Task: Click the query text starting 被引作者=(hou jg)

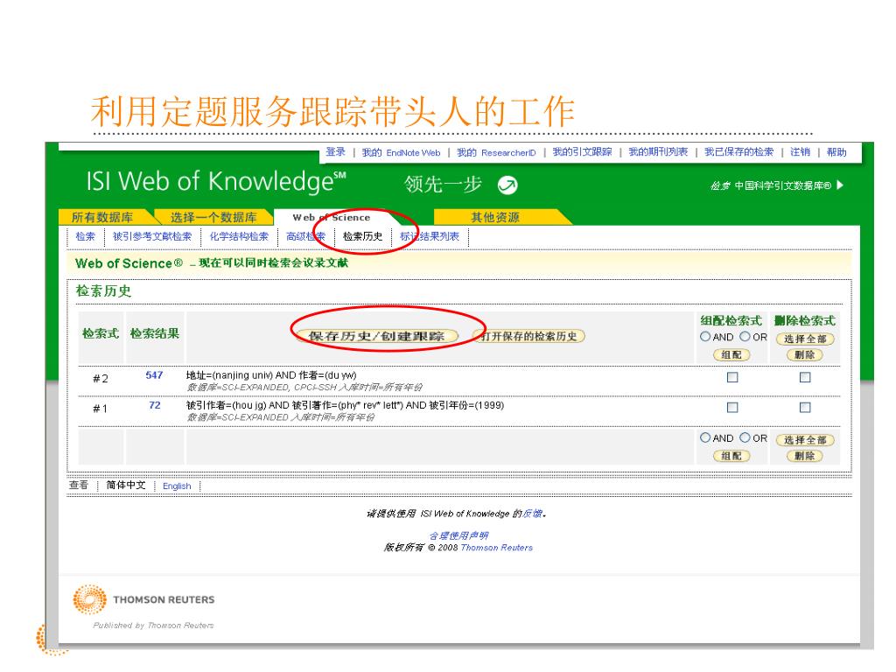Action: (x=345, y=405)
